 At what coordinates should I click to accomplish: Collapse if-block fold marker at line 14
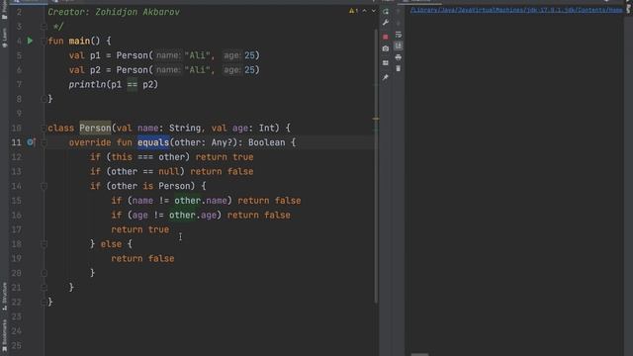point(44,186)
